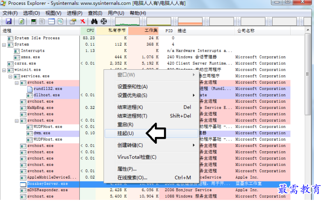Sort by the PID column header
The image size is (324, 201).
point(167,31)
